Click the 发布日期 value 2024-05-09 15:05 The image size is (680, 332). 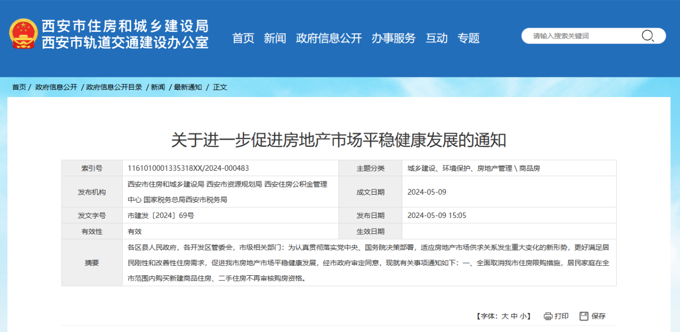pos(437,215)
